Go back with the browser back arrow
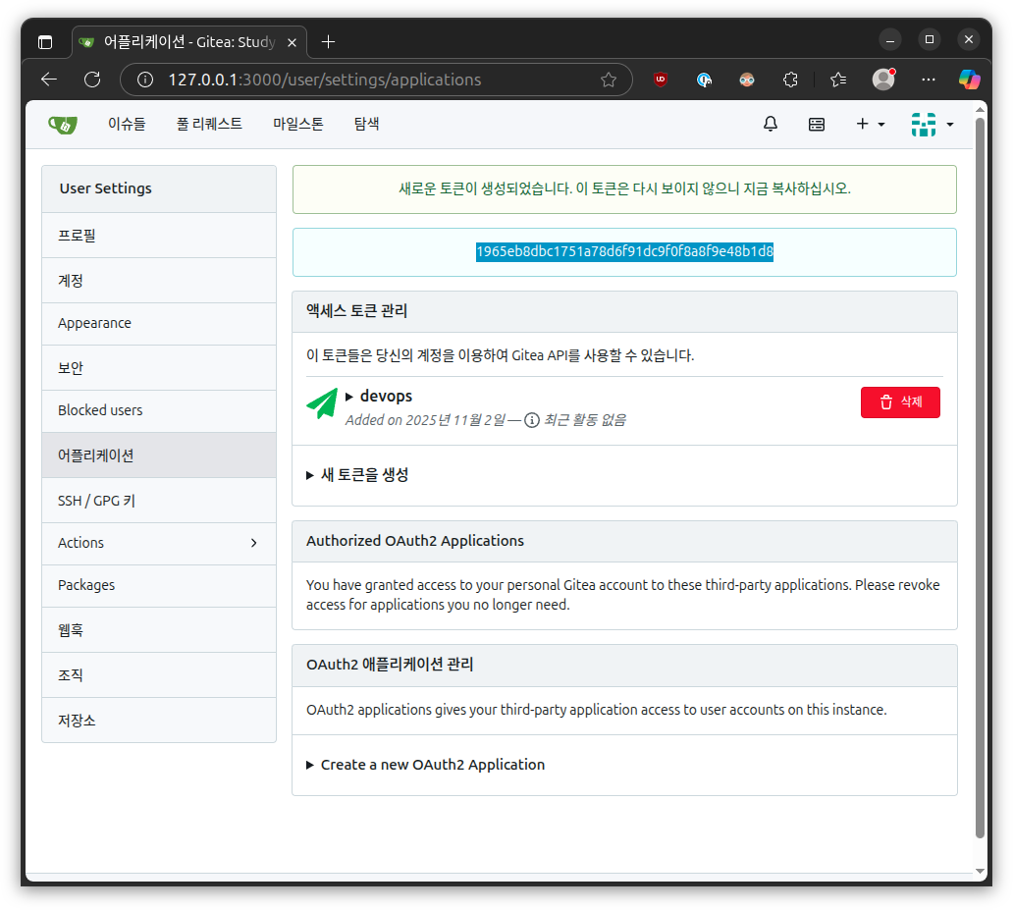The height and width of the screenshot is (910, 1013). click(49, 80)
